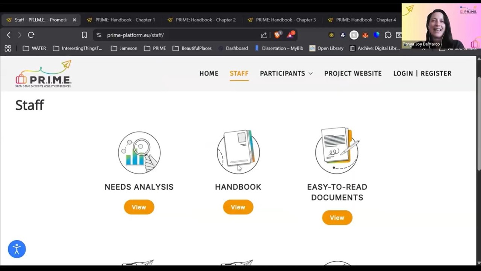
Task: Open the WATER bookmarks folder
Action: (34, 48)
